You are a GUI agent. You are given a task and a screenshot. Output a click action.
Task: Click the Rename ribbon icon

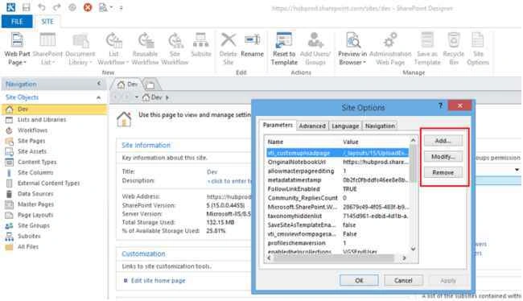pos(252,40)
